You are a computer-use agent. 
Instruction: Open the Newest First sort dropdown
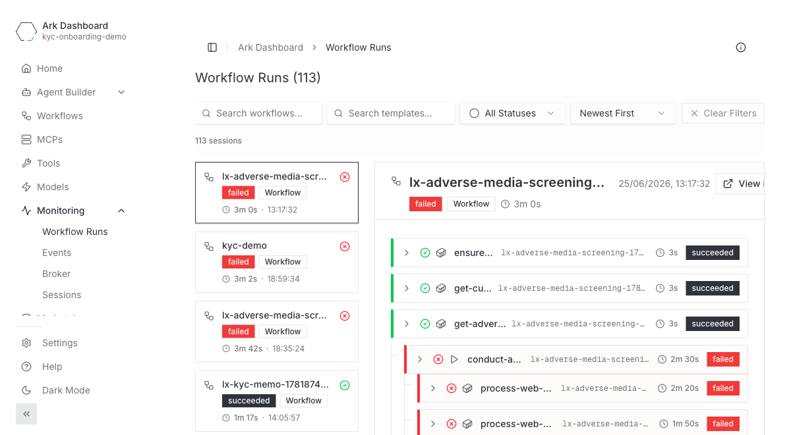[623, 113]
